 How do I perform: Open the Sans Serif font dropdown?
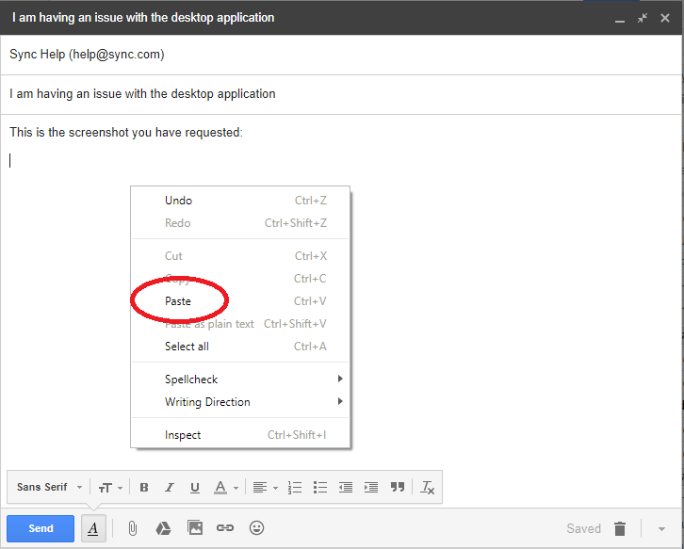49,487
